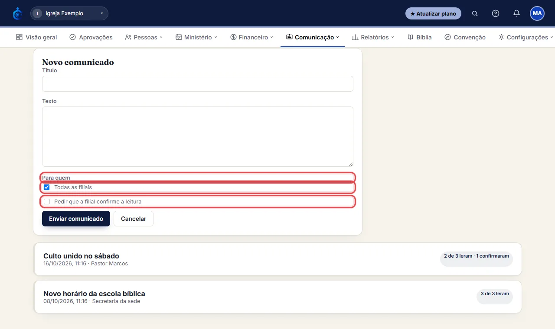Show notifications with the bell icon
This screenshot has height=329, width=555.
[516, 13]
